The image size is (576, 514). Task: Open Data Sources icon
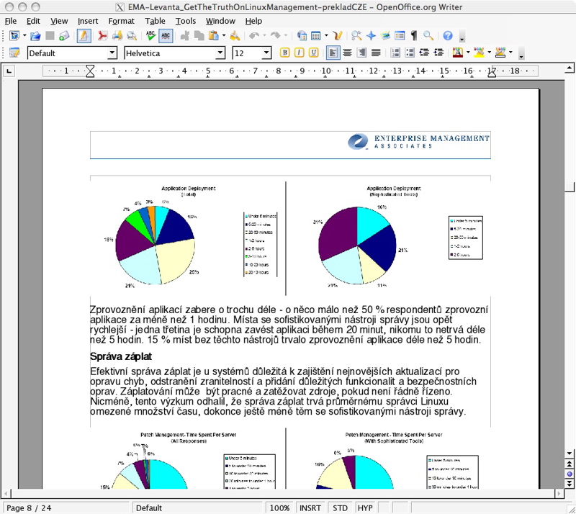(x=400, y=36)
